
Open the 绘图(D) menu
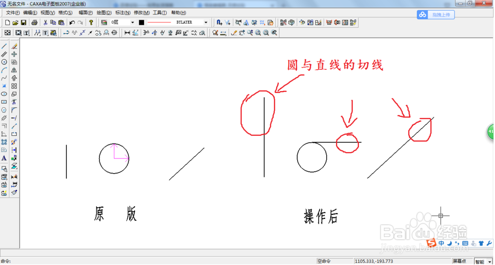coord(104,13)
